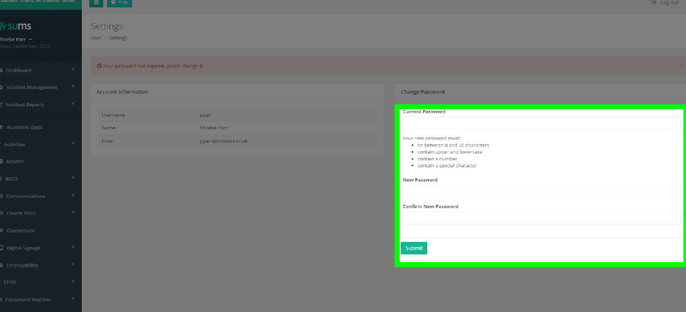Open the hamburger menu at the top

(x=96, y=2)
